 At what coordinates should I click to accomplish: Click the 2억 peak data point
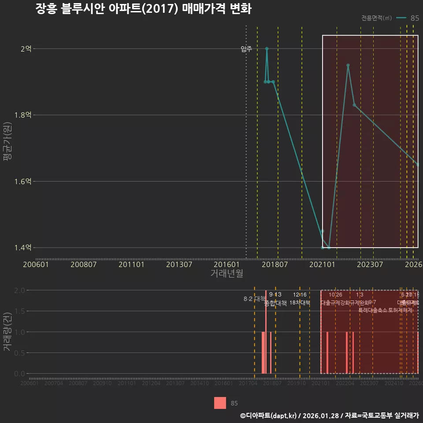coord(267,48)
